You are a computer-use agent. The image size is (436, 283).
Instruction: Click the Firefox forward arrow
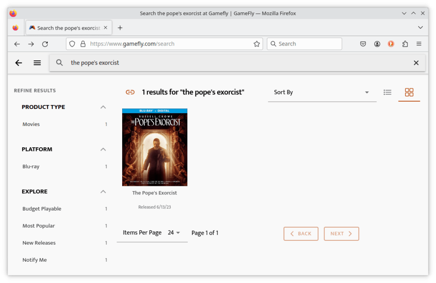click(x=31, y=44)
